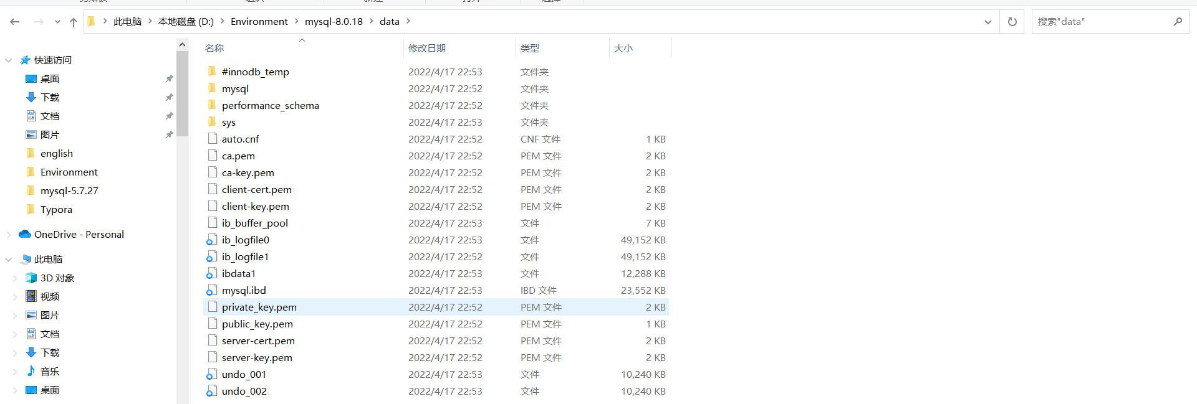Screen dimensions: 1197x404
Task: Select 文档 under 此电脑 tree
Action: (50, 334)
